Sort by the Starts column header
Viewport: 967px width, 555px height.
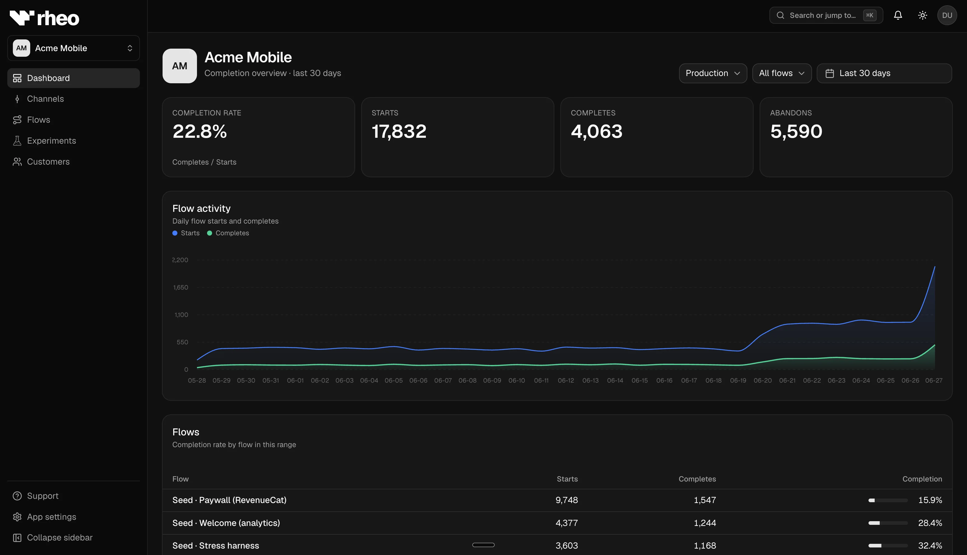[567, 479]
